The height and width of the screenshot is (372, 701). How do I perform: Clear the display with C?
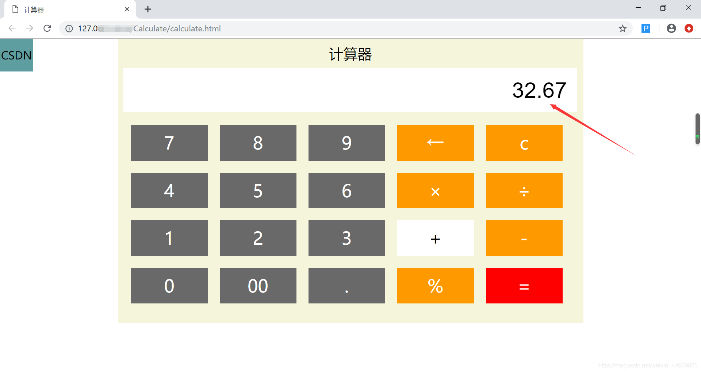point(524,143)
